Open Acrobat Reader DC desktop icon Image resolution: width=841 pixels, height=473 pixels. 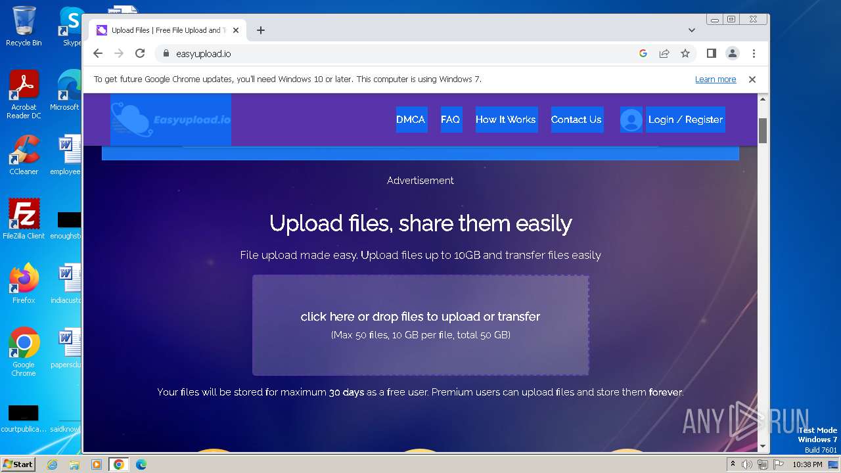(24, 95)
